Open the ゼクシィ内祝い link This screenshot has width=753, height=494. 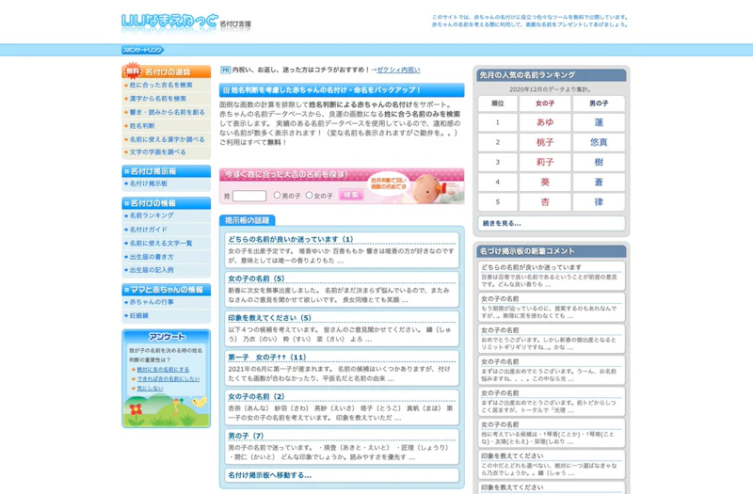[398, 70]
